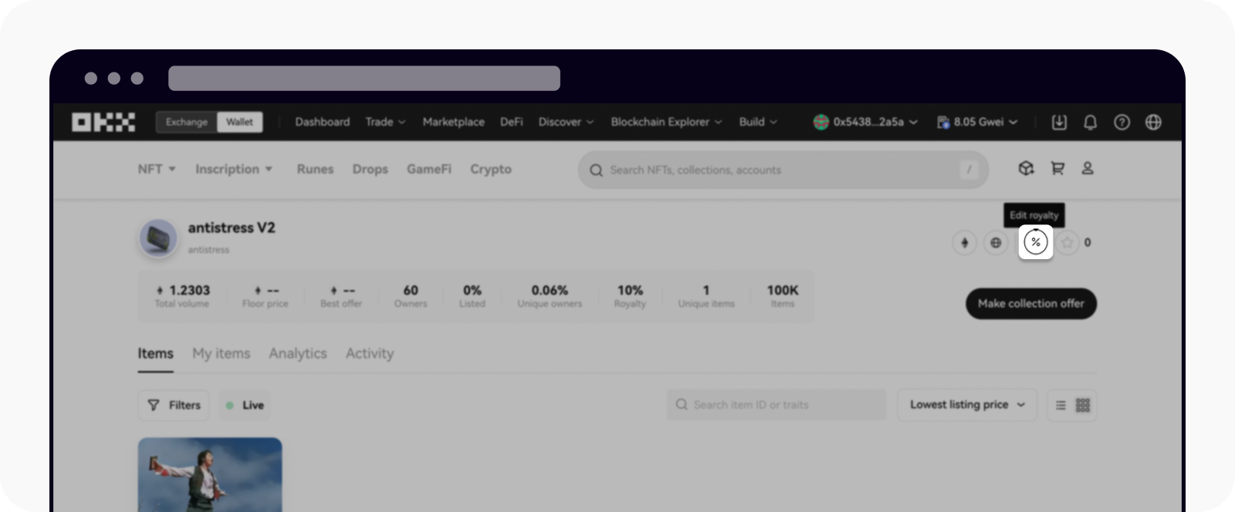Expand the Build dropdown
The width and height of the screenshot is (1235, 512).
(758, 122)
